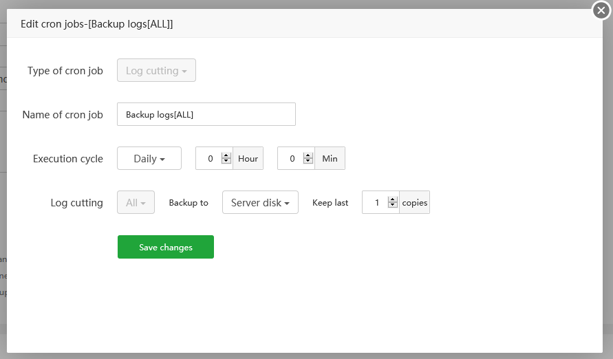The width and height of the screenshot is (613, 359).
Task: Open the Log cutting type dropdown
Action: (156, 71)
